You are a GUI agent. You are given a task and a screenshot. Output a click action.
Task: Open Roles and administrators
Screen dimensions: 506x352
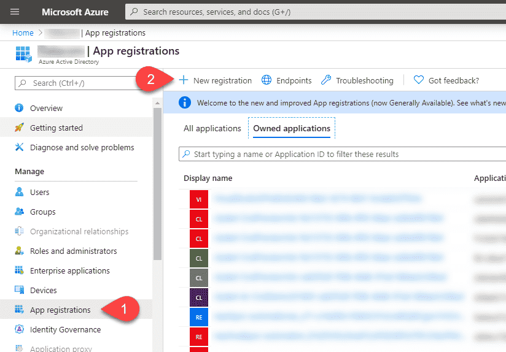[x=74, y=251]
